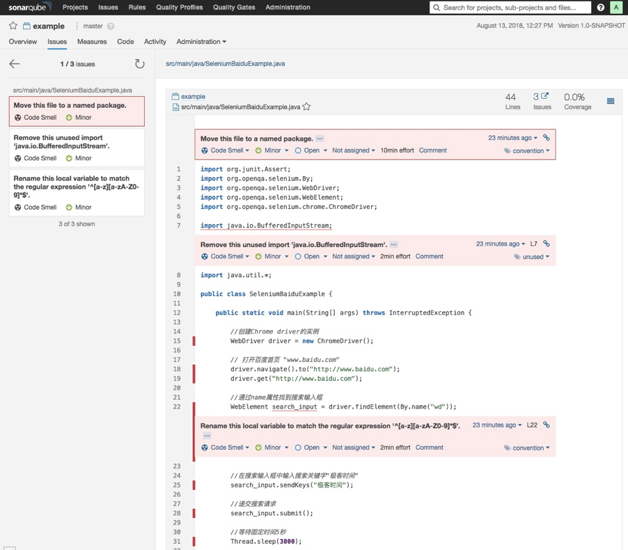The height and width of the screenshot is (550, 628).
Task: Open the convention tag dropdown on first issue
Action: pos(531,151)
